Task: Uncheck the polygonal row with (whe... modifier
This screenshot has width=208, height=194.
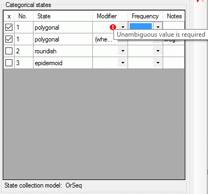Action: [x=9, y=39]
